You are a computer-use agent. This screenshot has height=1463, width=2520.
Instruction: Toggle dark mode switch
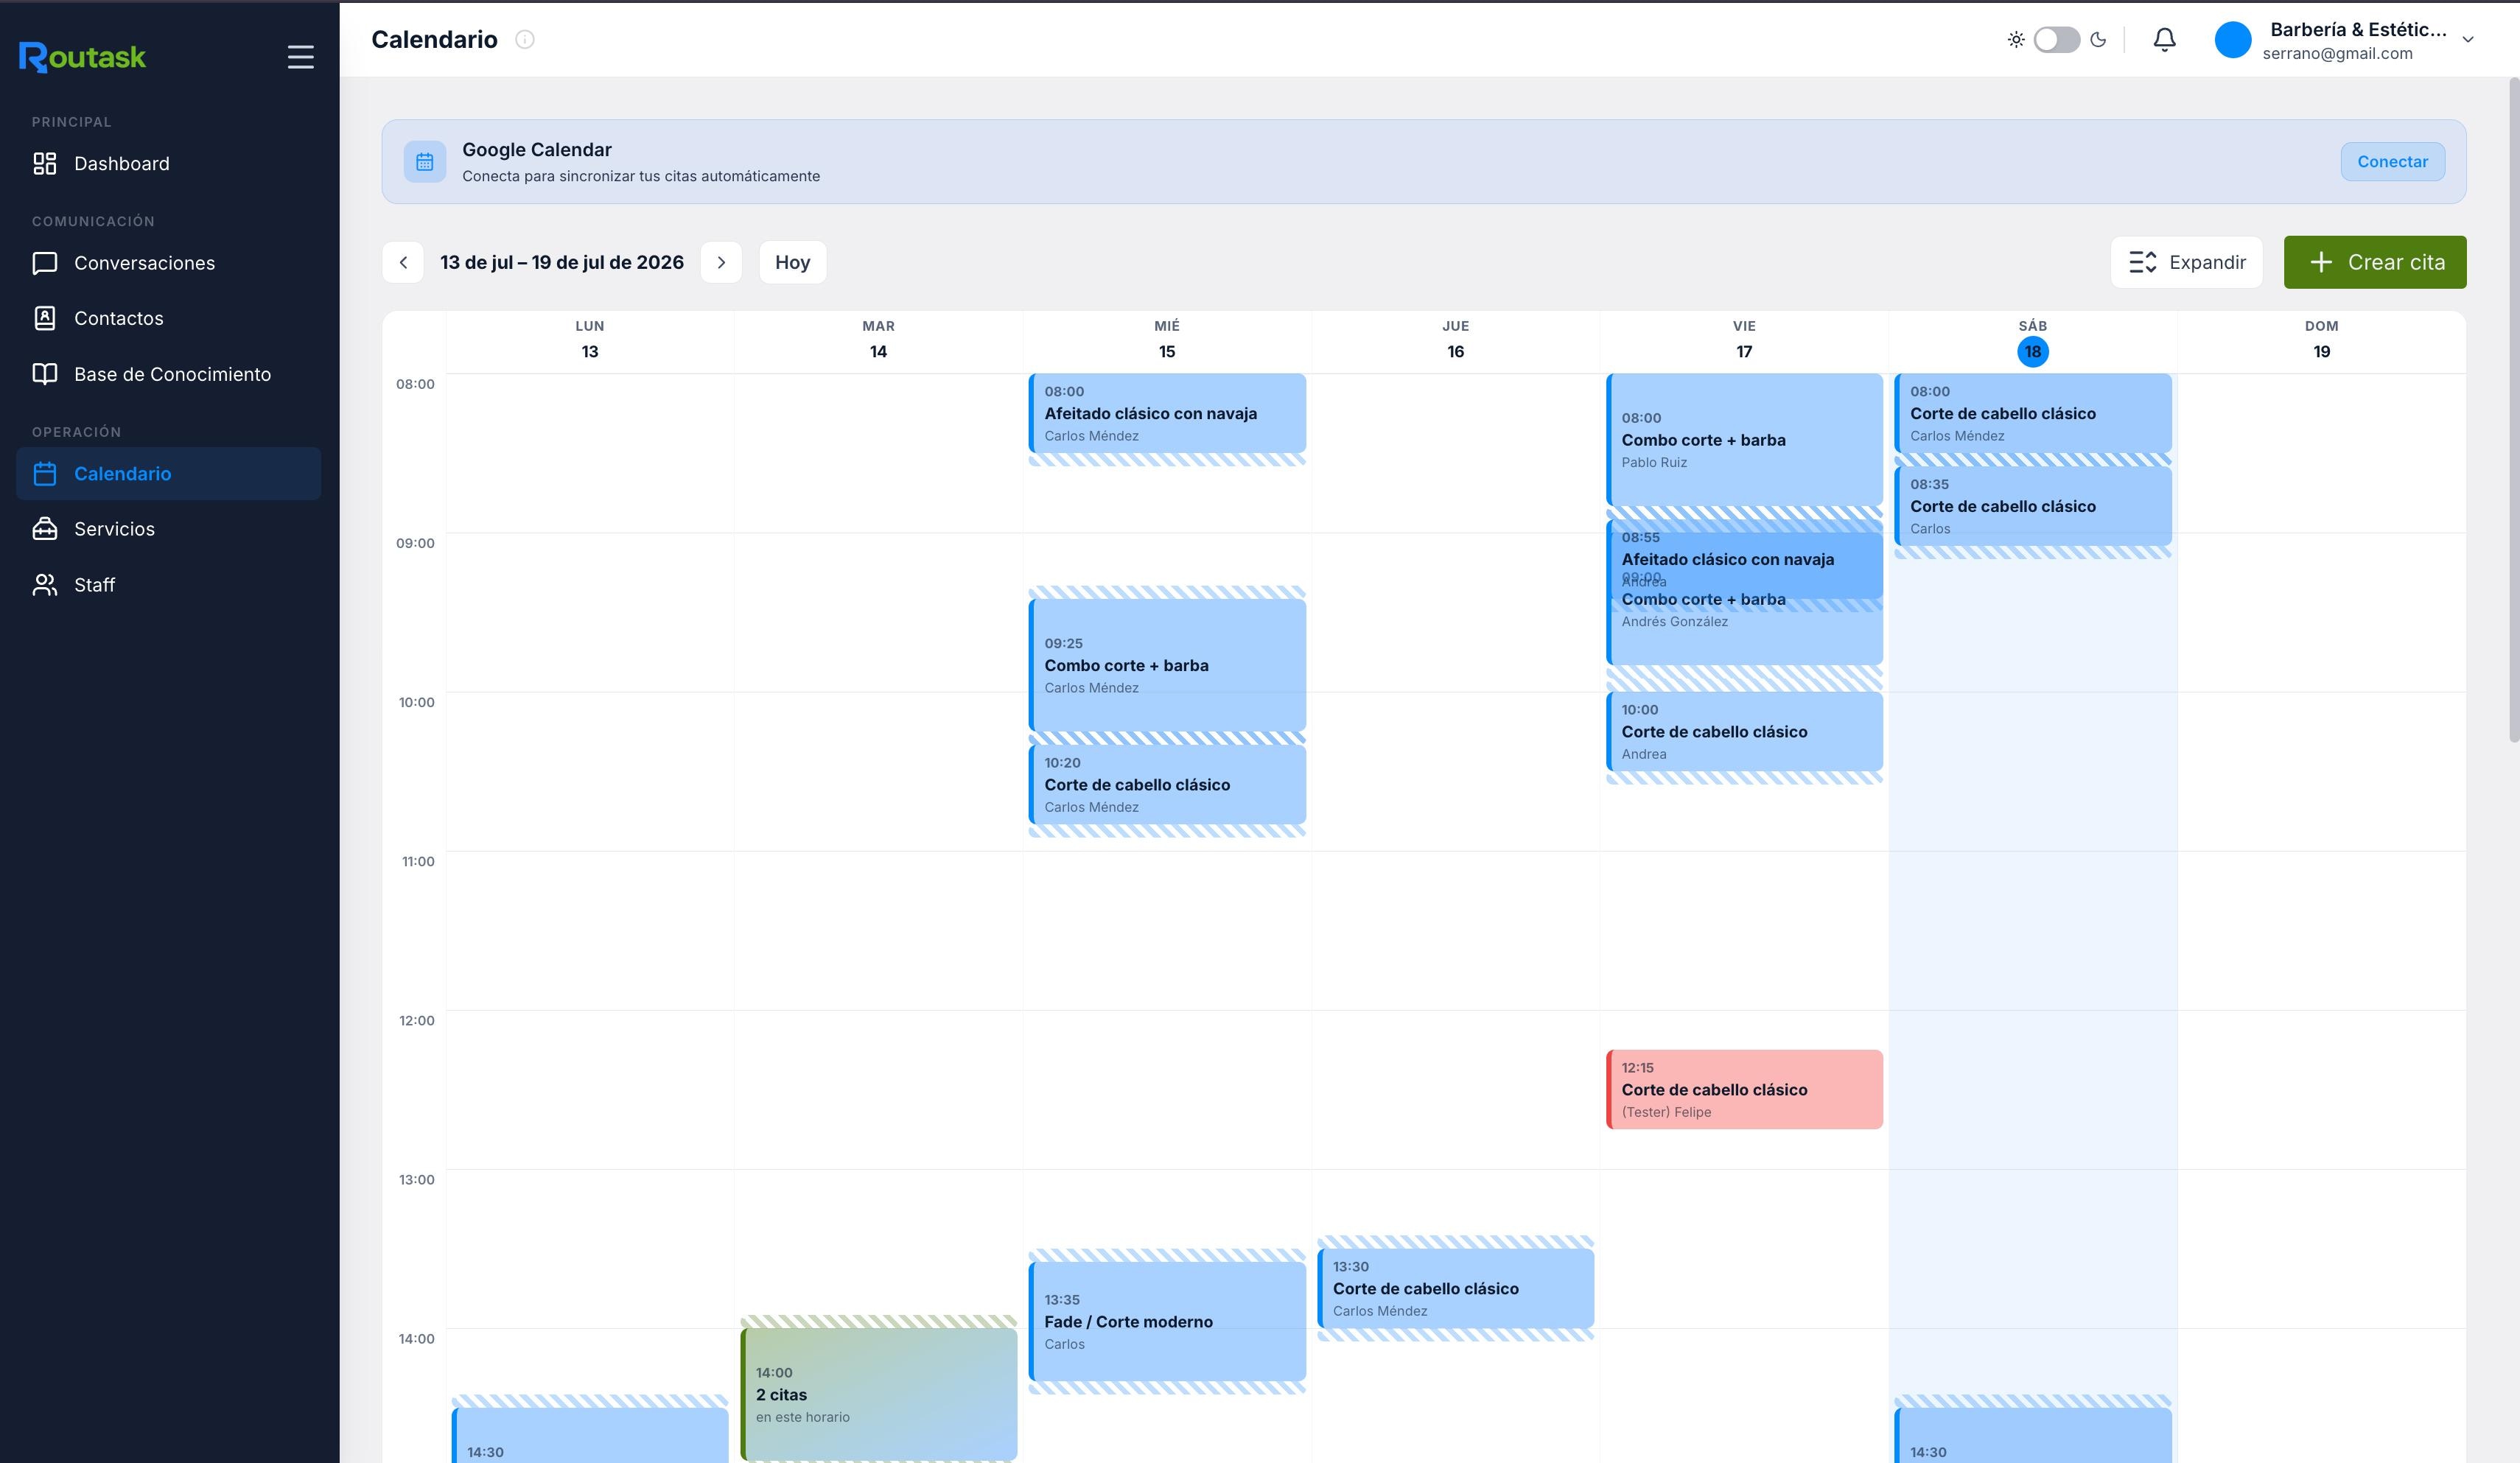pyautogui.click(x=2057, y=40)
